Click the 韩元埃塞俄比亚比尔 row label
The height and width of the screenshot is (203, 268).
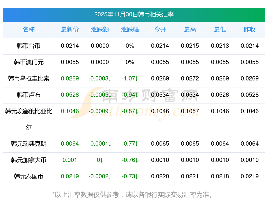click(x=29, y=111)
